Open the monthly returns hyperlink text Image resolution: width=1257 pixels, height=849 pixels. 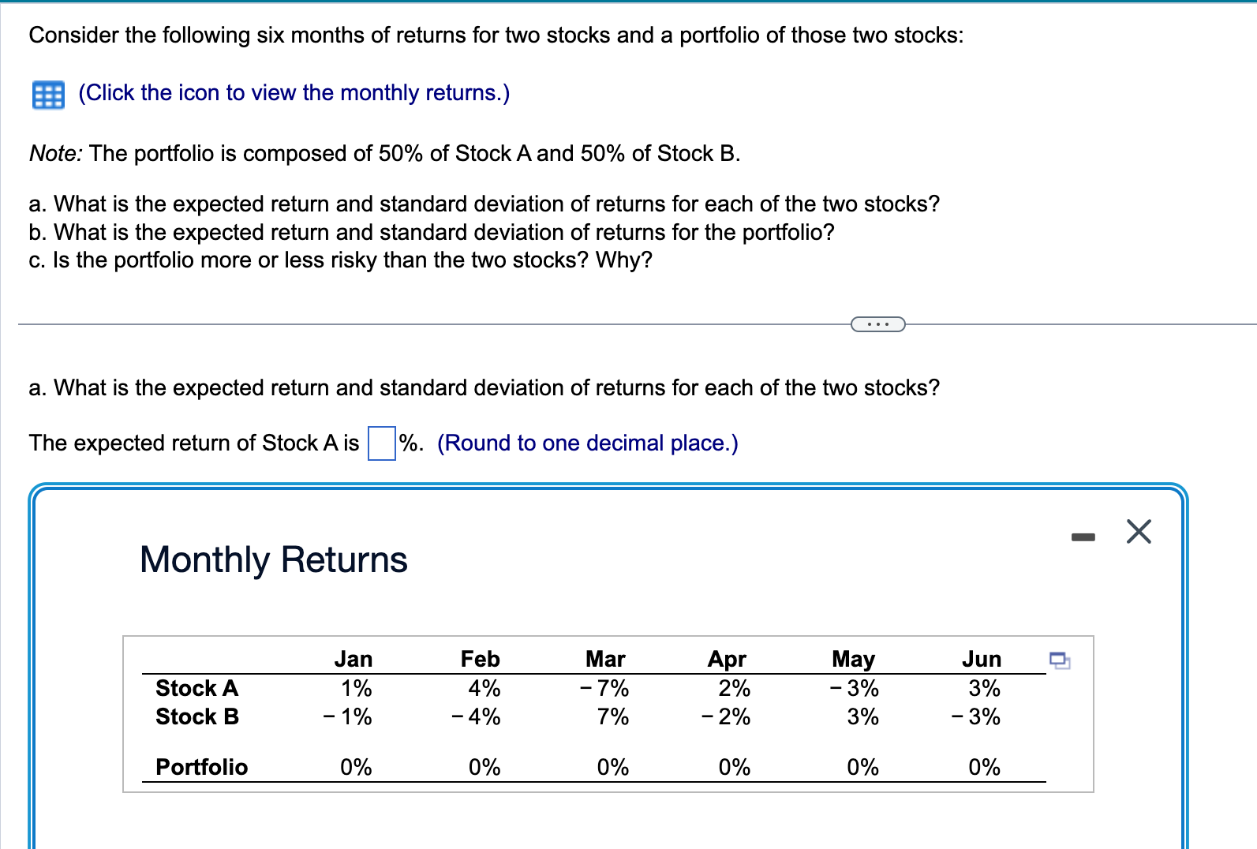[293, 93]
